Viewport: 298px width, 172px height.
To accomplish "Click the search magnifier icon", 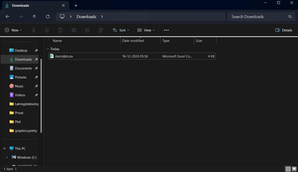I will pos(290,17).
